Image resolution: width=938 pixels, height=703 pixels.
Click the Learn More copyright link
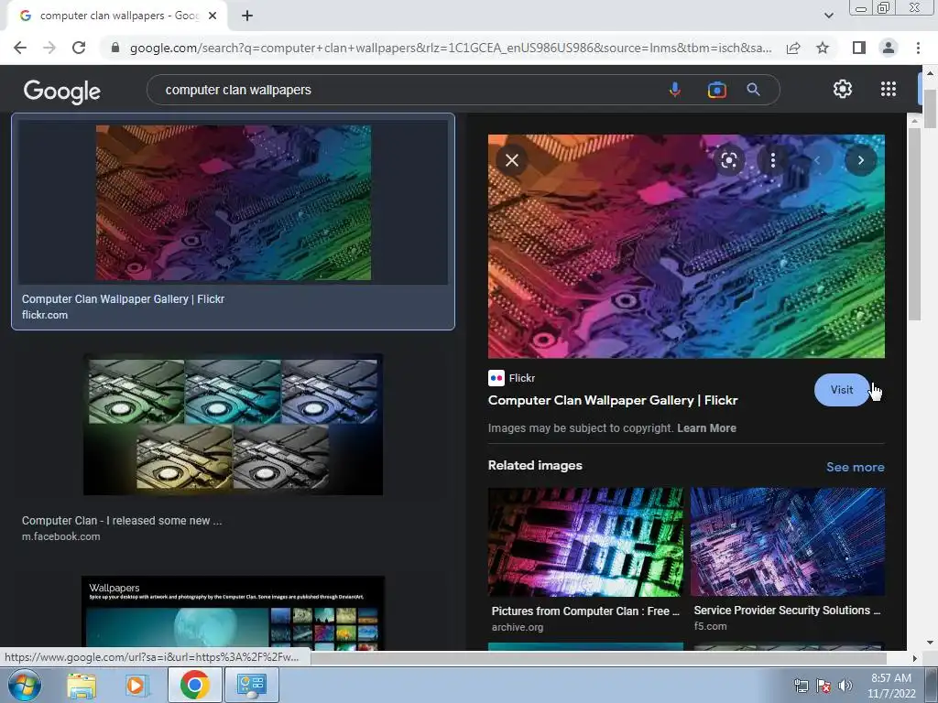coord(706,428)
